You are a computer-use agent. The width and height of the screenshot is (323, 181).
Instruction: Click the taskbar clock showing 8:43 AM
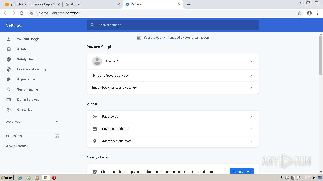pos(310,178)
